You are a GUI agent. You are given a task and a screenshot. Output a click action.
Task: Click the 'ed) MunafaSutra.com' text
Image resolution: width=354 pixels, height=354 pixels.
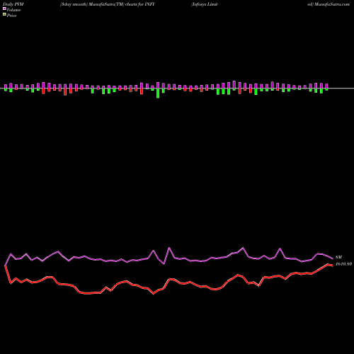click(329, 4)
